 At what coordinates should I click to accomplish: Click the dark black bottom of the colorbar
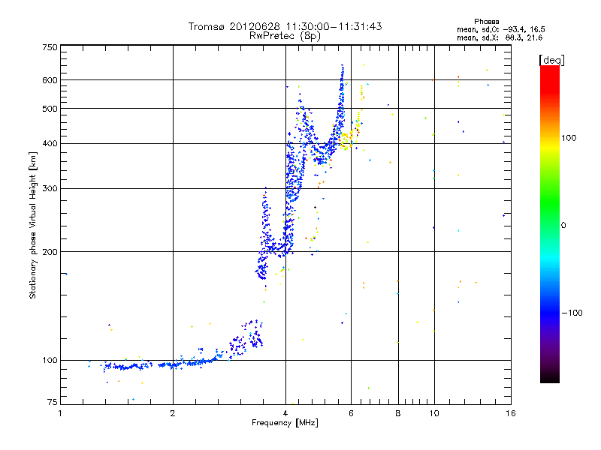point(550,377)
